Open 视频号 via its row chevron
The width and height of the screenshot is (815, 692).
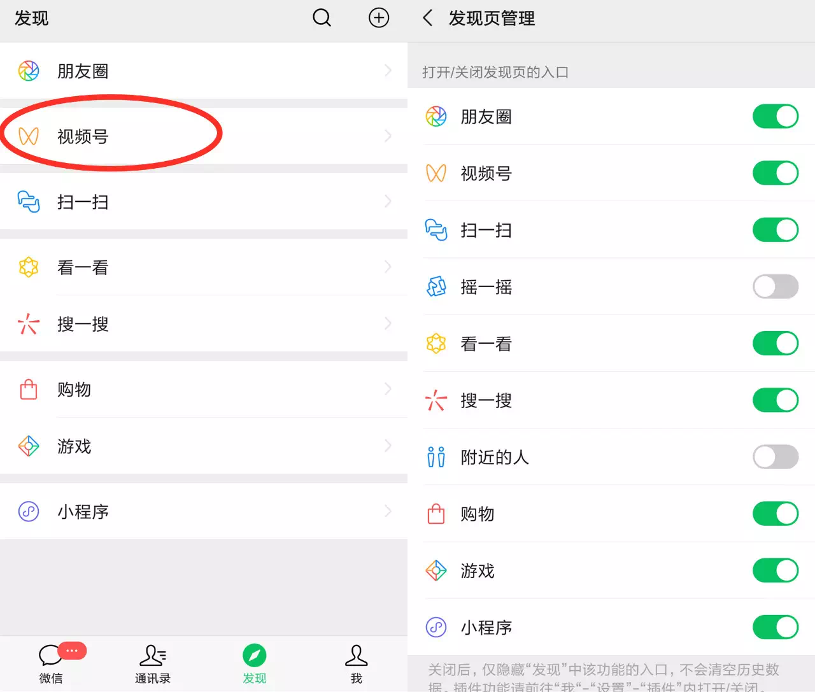click(388, 136)
